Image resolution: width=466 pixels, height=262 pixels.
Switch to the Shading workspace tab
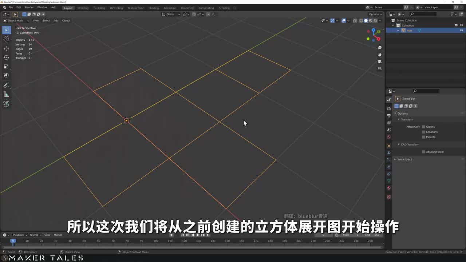click(153, 8)
